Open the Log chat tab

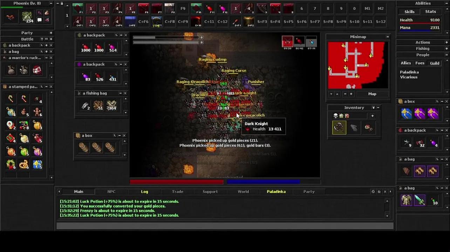[144, 191]
